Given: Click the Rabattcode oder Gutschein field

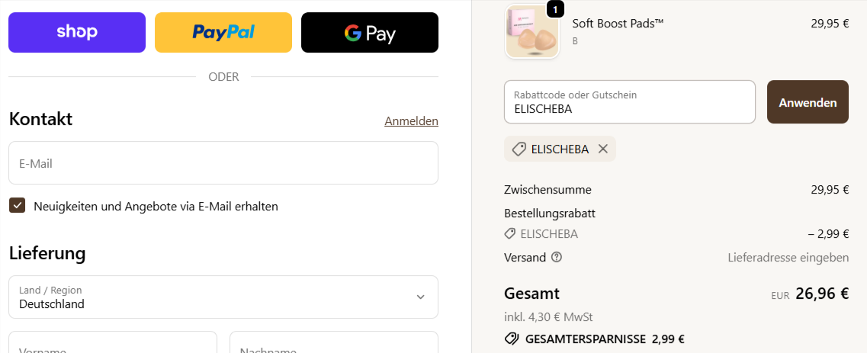Looking at the screenshot, I should pos(629,102).
